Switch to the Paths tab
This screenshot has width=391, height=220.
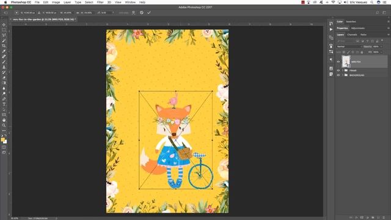pyautogui.click(x=364, y=35)
